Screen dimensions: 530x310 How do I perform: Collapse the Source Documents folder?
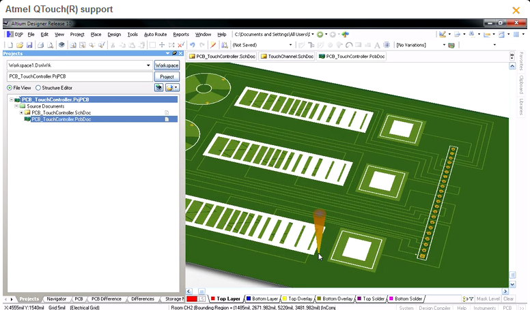click(x=16, y=106)
